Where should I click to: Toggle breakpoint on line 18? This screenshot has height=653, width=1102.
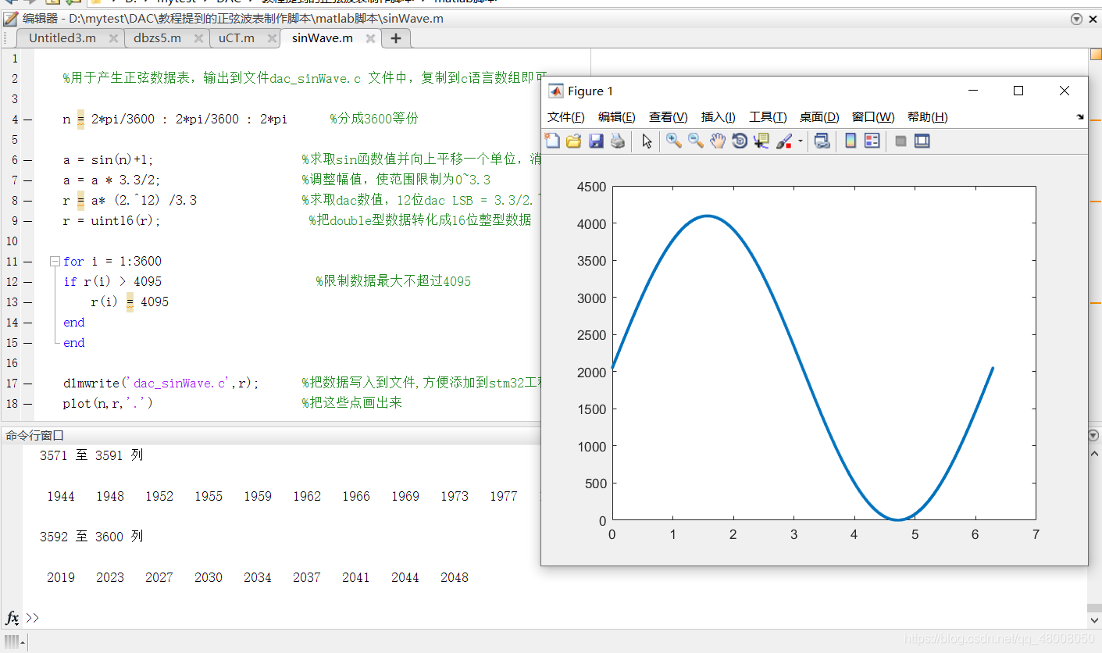coord(28,404)
